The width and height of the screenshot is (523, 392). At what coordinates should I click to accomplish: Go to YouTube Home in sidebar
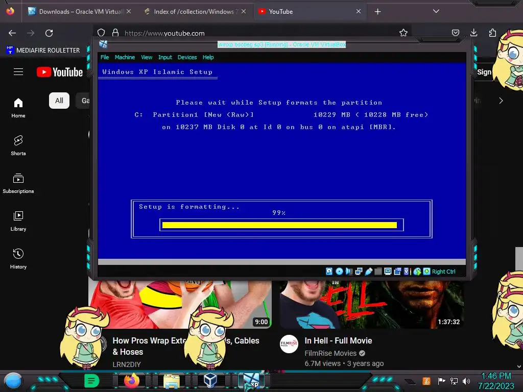click(18, 108)
